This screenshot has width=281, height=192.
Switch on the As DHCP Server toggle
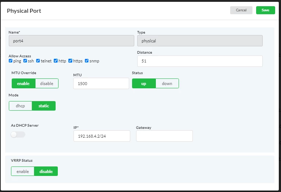click(x=18, y=134)
